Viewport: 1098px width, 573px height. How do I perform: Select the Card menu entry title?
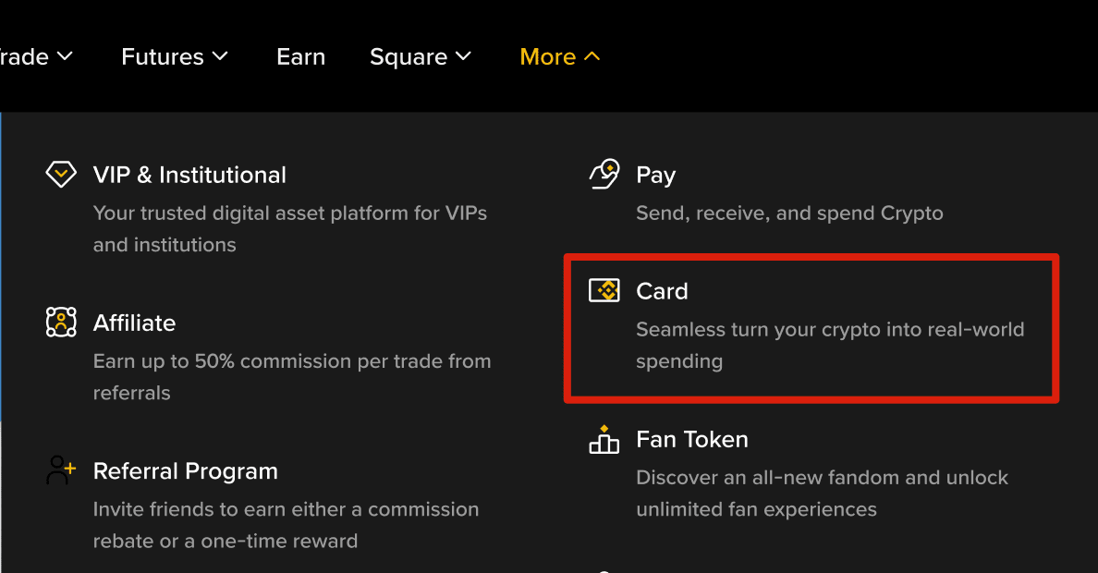pos(662,291)
